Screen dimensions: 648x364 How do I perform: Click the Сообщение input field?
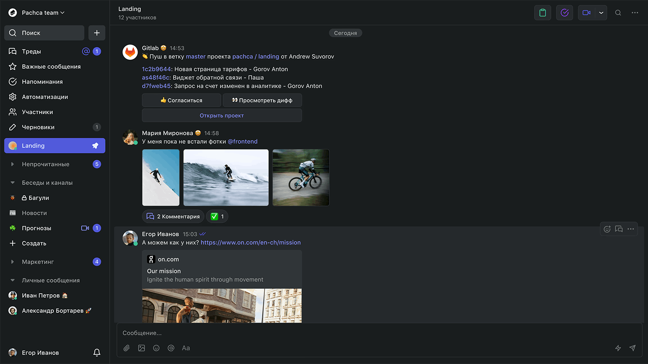click(370, 333)
